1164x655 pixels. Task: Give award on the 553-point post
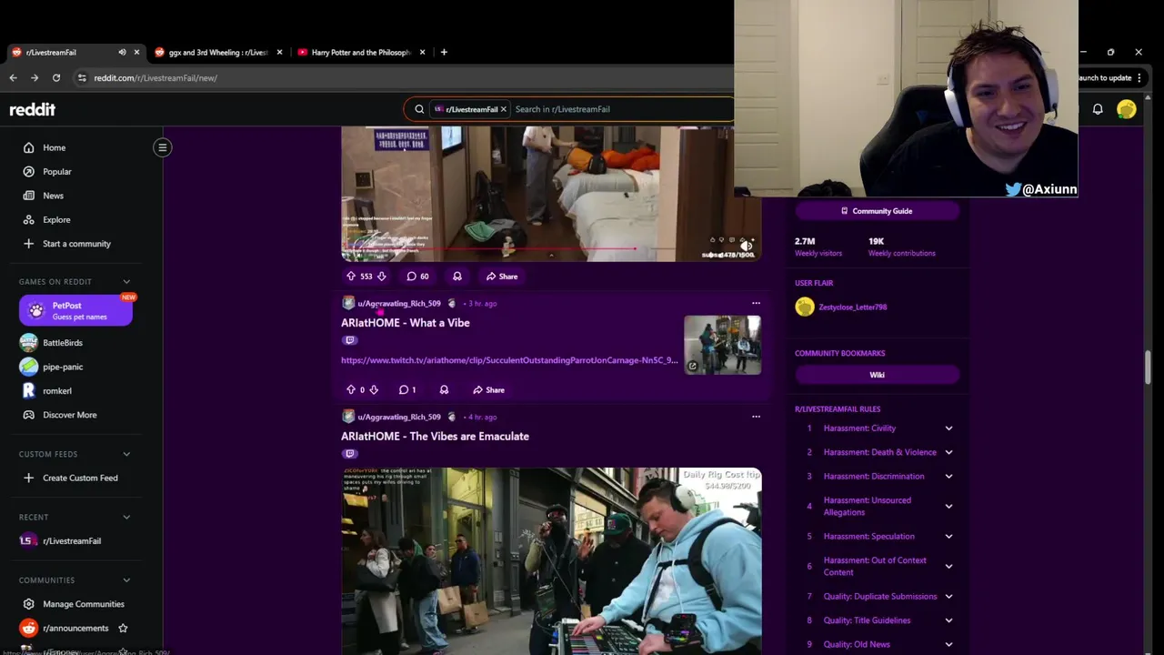click(457, 277)
